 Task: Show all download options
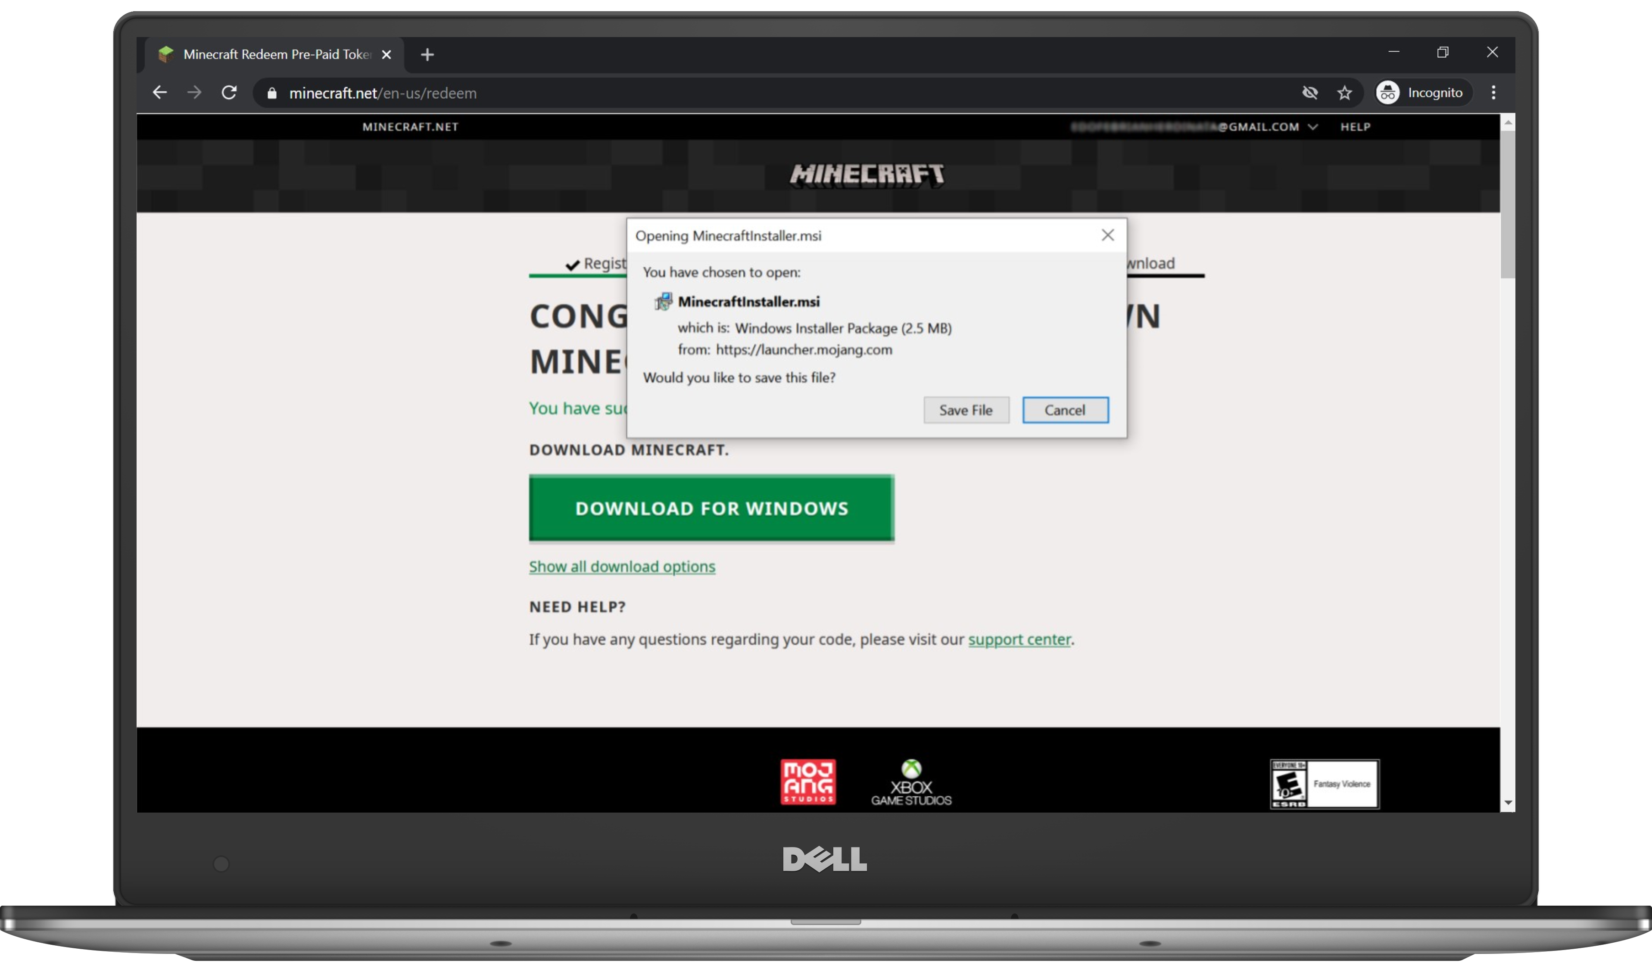point(621,566)
